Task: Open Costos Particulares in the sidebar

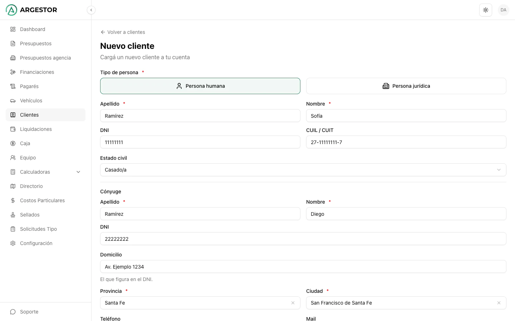Action: pos(45,200)
